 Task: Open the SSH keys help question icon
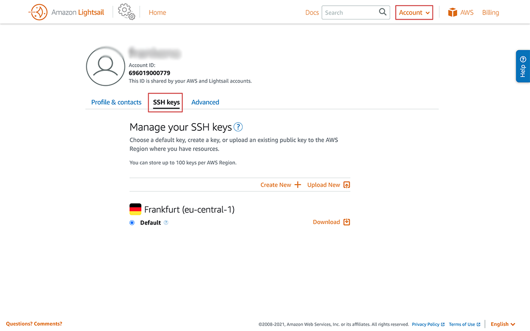click(x=238, y=127)
